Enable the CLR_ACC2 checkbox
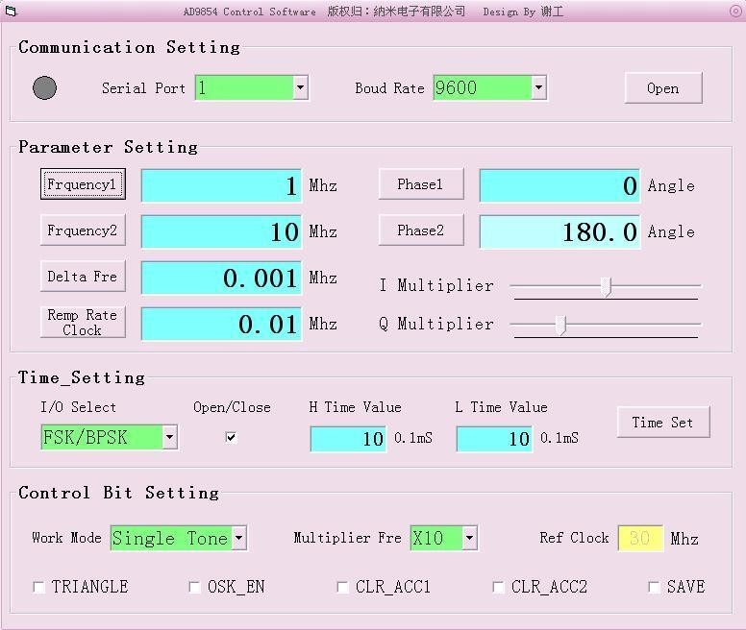The width and height of the screenshot is (746, 630). [498, 587]
